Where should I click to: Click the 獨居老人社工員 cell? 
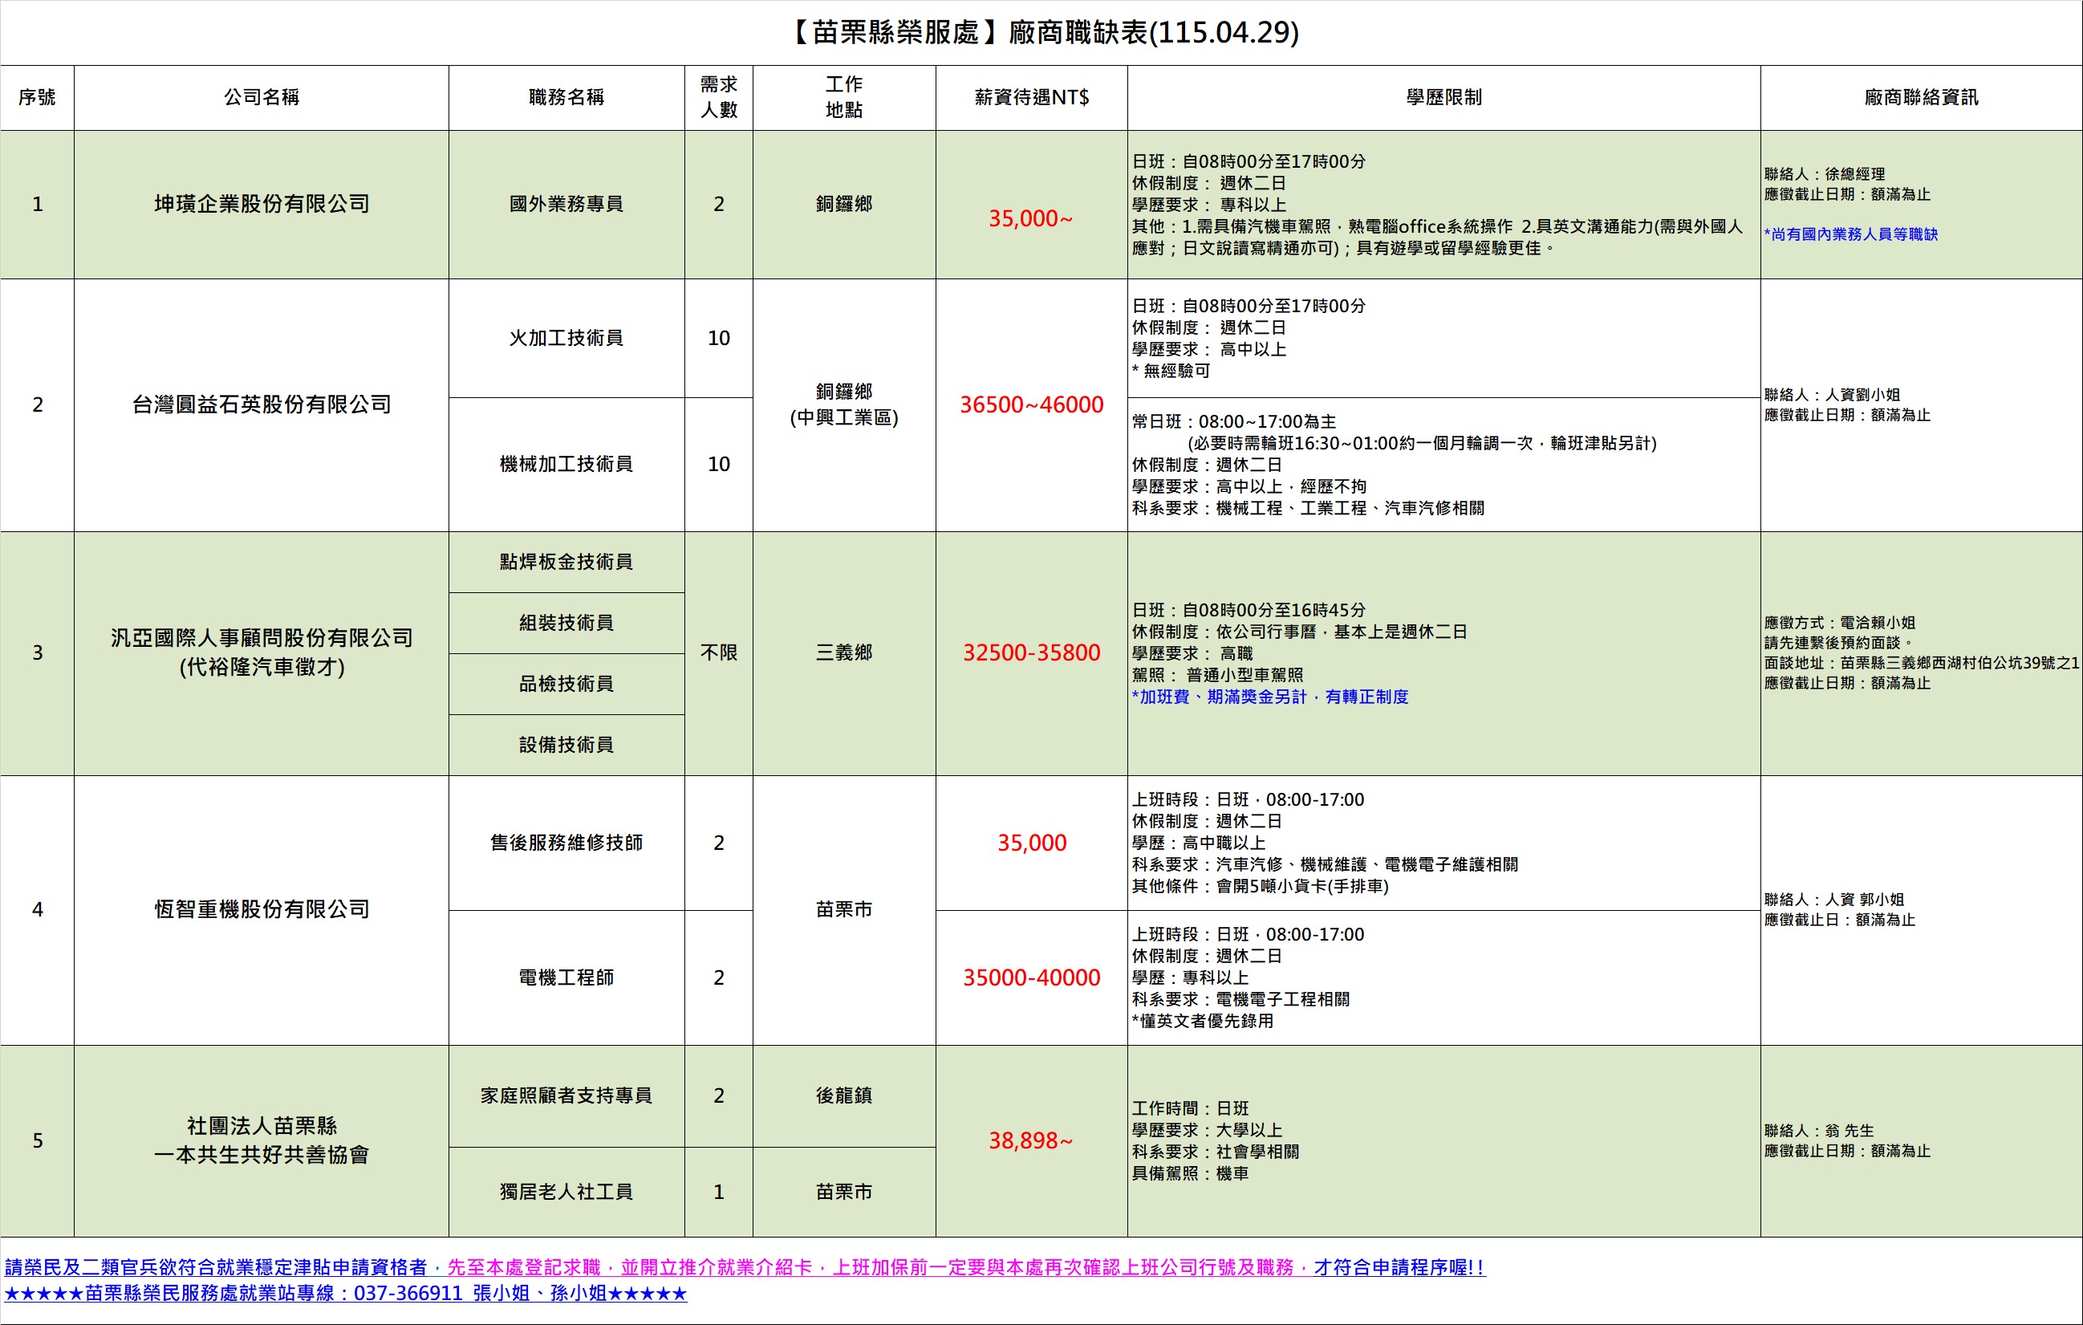click(x=566, y=1192)
